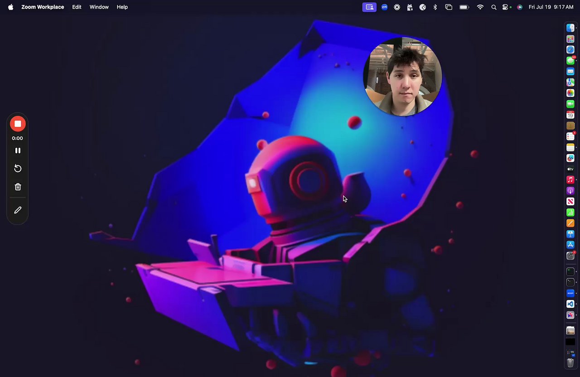580x377 pixels.
Task: Open Pages from the Dock
Action: (570, 223)
